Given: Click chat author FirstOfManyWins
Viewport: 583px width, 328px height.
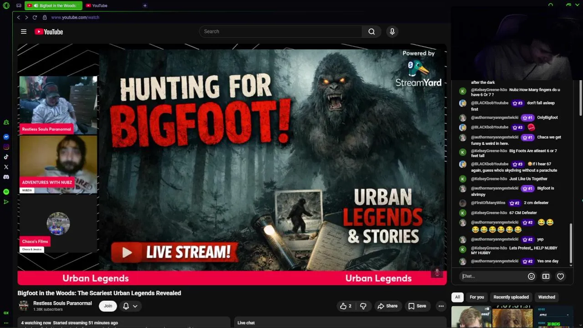Looking at the screenshot, I should click(x=488, y=203).
